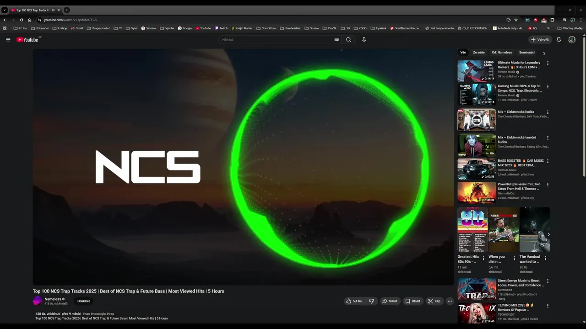Click the NCS video player area

[x=243, y=167]
